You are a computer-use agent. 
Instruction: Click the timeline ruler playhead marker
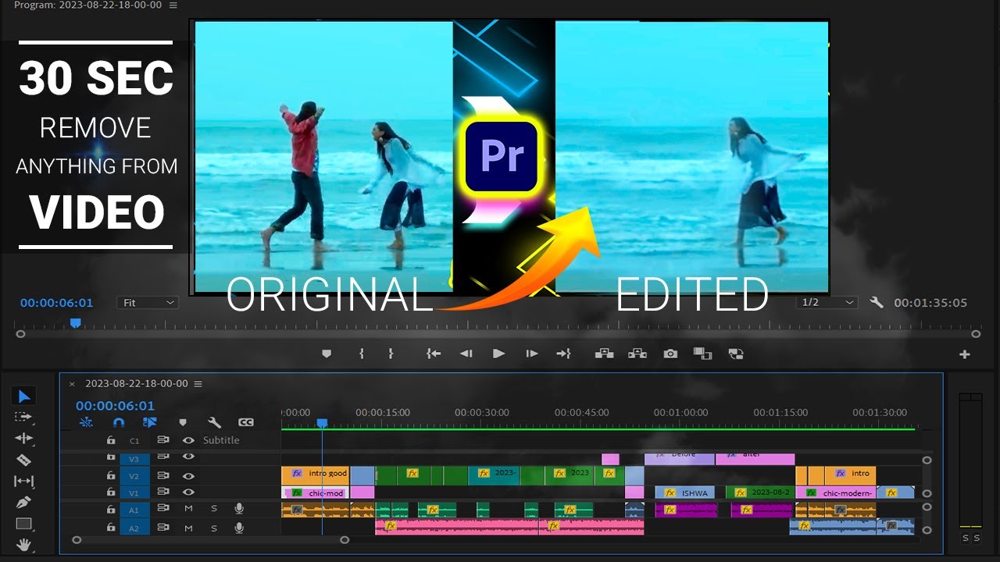[x=322, y=423]
